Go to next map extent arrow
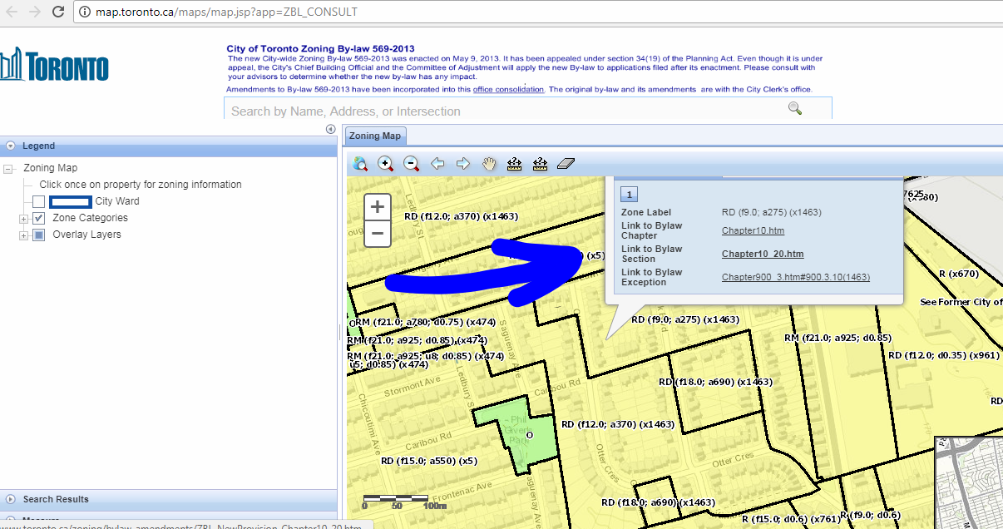Screen dimensions: 1003x529 [x=463, y=164]
